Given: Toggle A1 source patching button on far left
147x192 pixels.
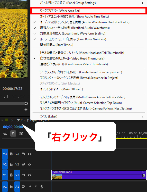Looking at the screenshot, I should [5, 187].
